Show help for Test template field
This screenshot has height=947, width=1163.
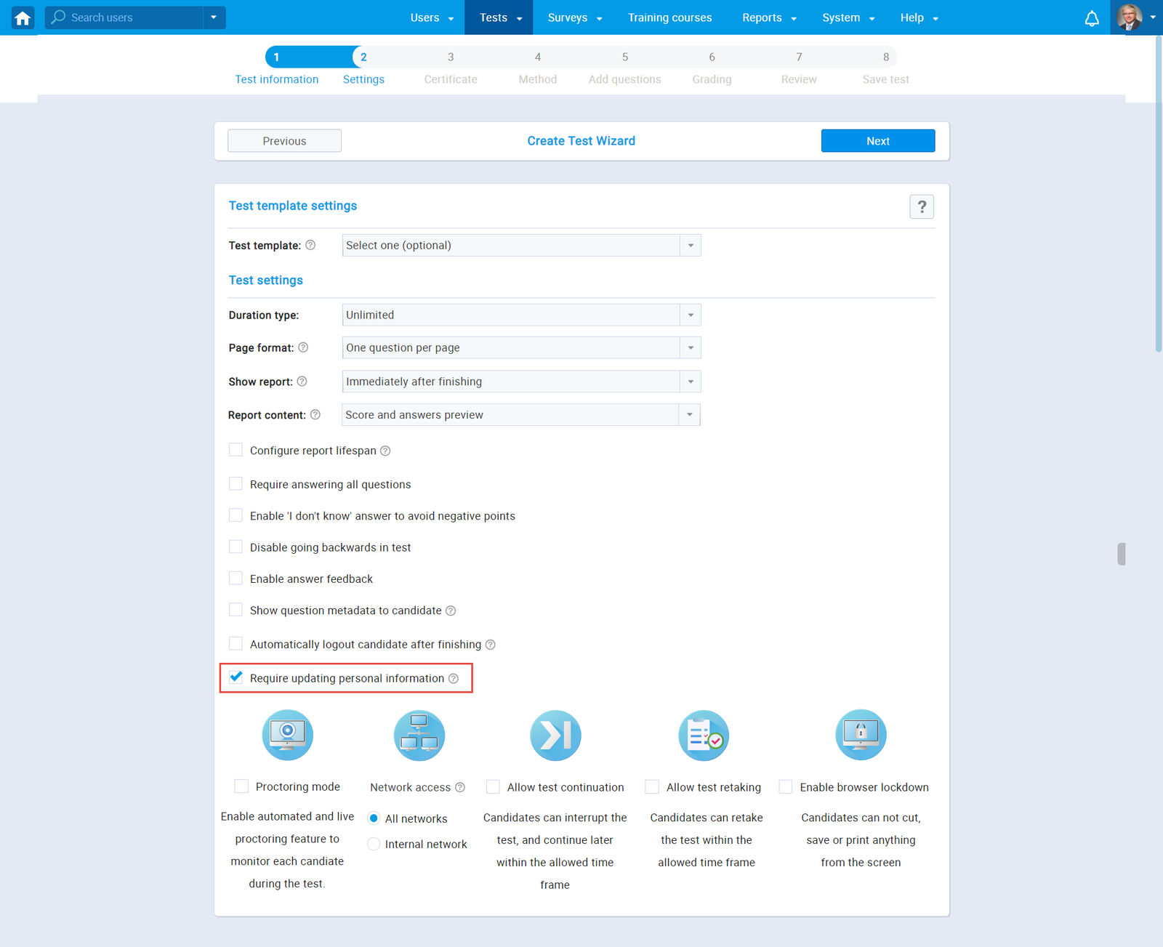click(310, 245)
